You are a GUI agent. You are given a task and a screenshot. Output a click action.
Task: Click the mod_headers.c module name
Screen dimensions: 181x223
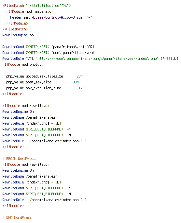(39, 12)
